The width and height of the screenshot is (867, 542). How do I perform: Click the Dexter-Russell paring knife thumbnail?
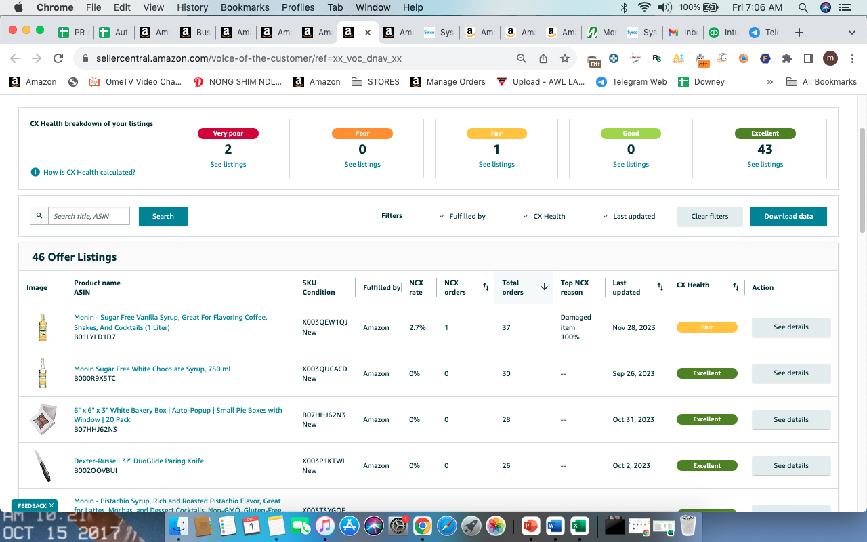(x=43, y=466)
